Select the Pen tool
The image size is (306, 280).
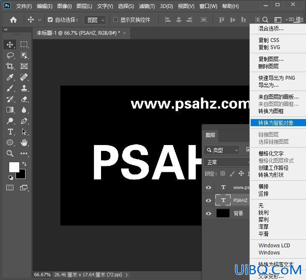(x=24, y=121)
